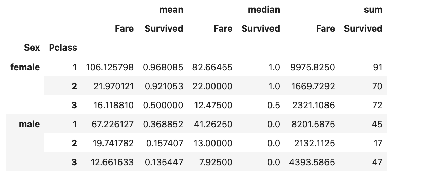Select the cell with value 0.500000

163,105
